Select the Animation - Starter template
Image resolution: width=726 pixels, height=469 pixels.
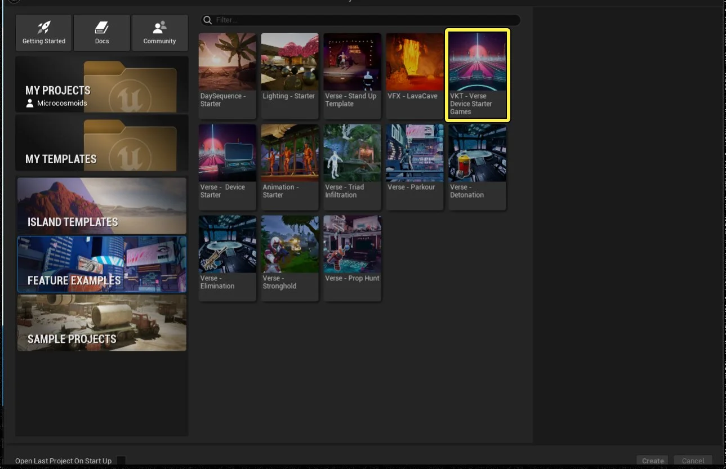click(290, 167)
